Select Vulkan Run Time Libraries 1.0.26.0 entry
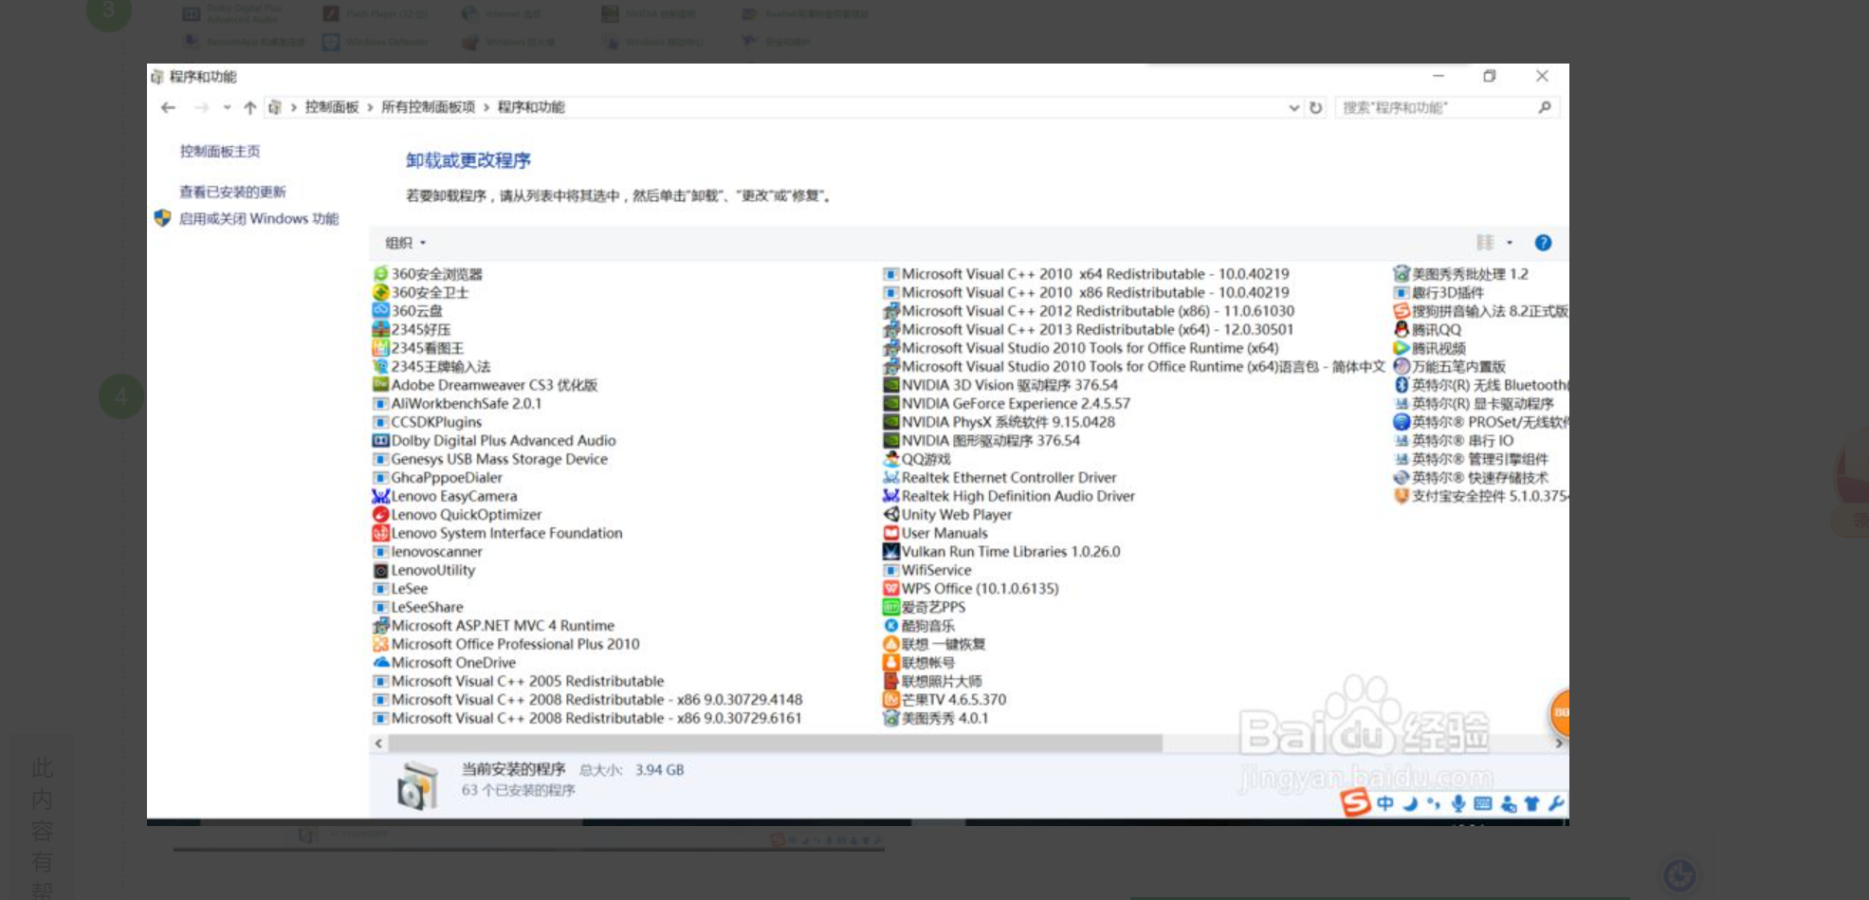Viewport: 1869px width, 900px height. coord(1001,551)
